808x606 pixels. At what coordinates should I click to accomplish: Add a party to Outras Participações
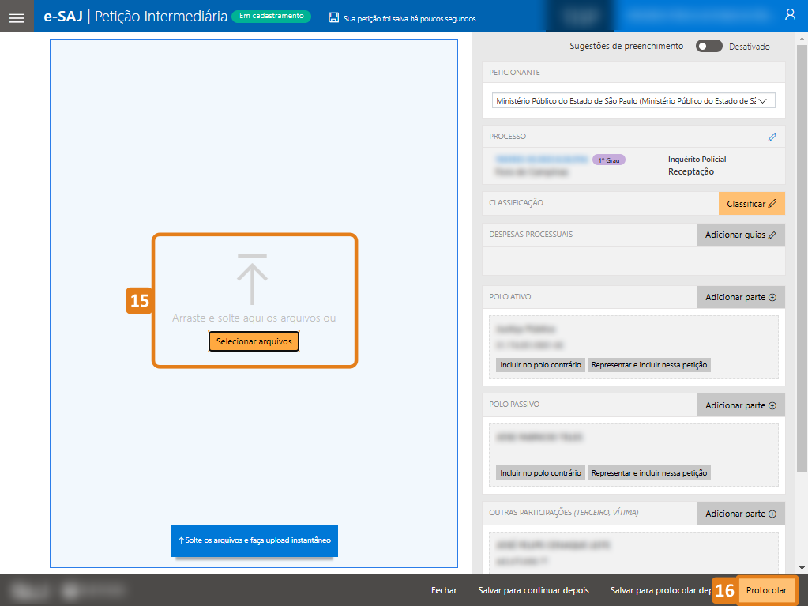point(740,514)
